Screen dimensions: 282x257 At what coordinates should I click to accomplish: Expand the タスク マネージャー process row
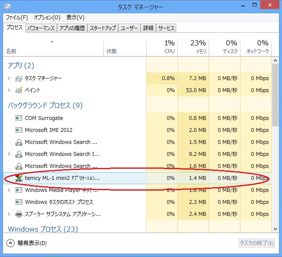coord(9,78)
